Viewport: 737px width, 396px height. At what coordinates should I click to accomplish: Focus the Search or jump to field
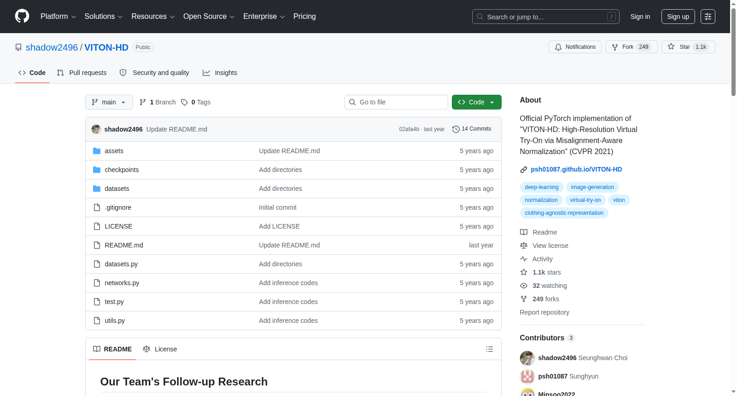click(x=546, y=17)
